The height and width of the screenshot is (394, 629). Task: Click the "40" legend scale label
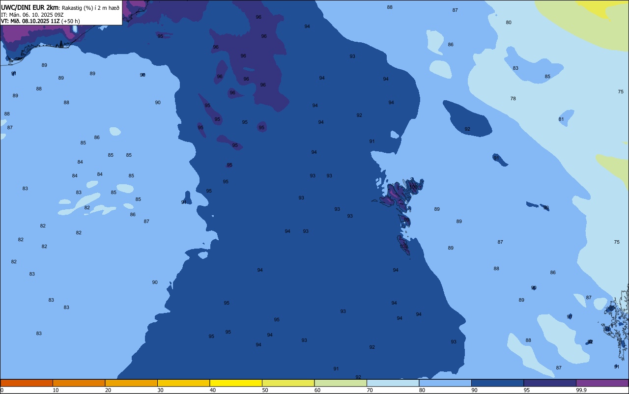213,390
